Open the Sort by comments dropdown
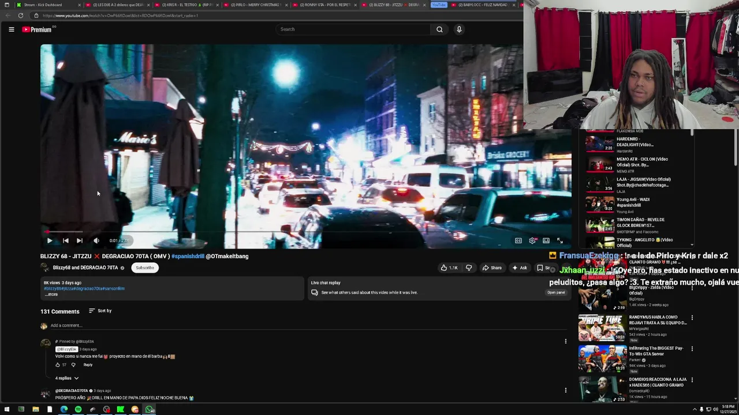 click(100, 311)
